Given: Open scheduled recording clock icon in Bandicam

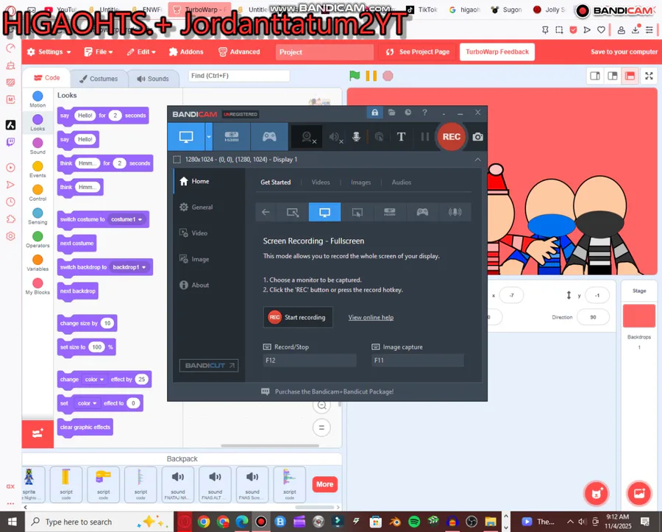Looking at the screenshot, I should point(407,113).
